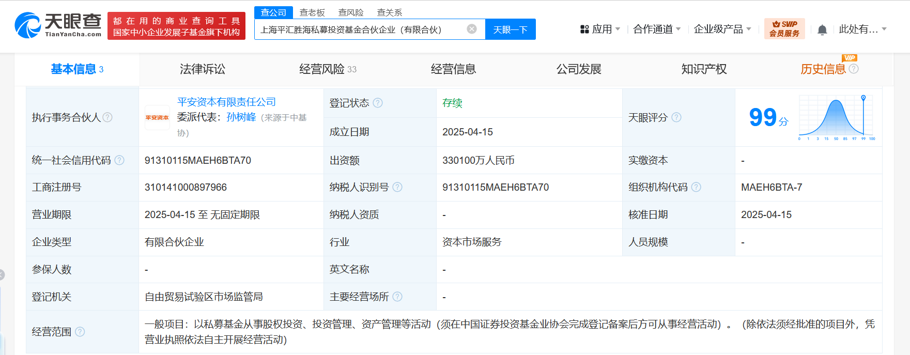Screen dimensions: 910x355
Task: Open the 基本信息 tab
Action: [x=77, y=69]
